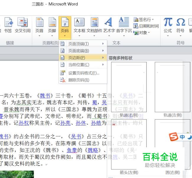Click the 删除页码 red X icon
Screen dimensions: 192x178
click(x=63, y=80)
